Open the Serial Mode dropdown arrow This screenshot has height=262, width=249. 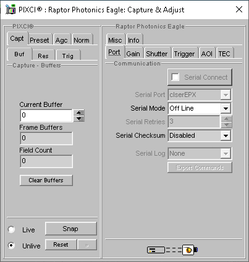tap(226, 108)
